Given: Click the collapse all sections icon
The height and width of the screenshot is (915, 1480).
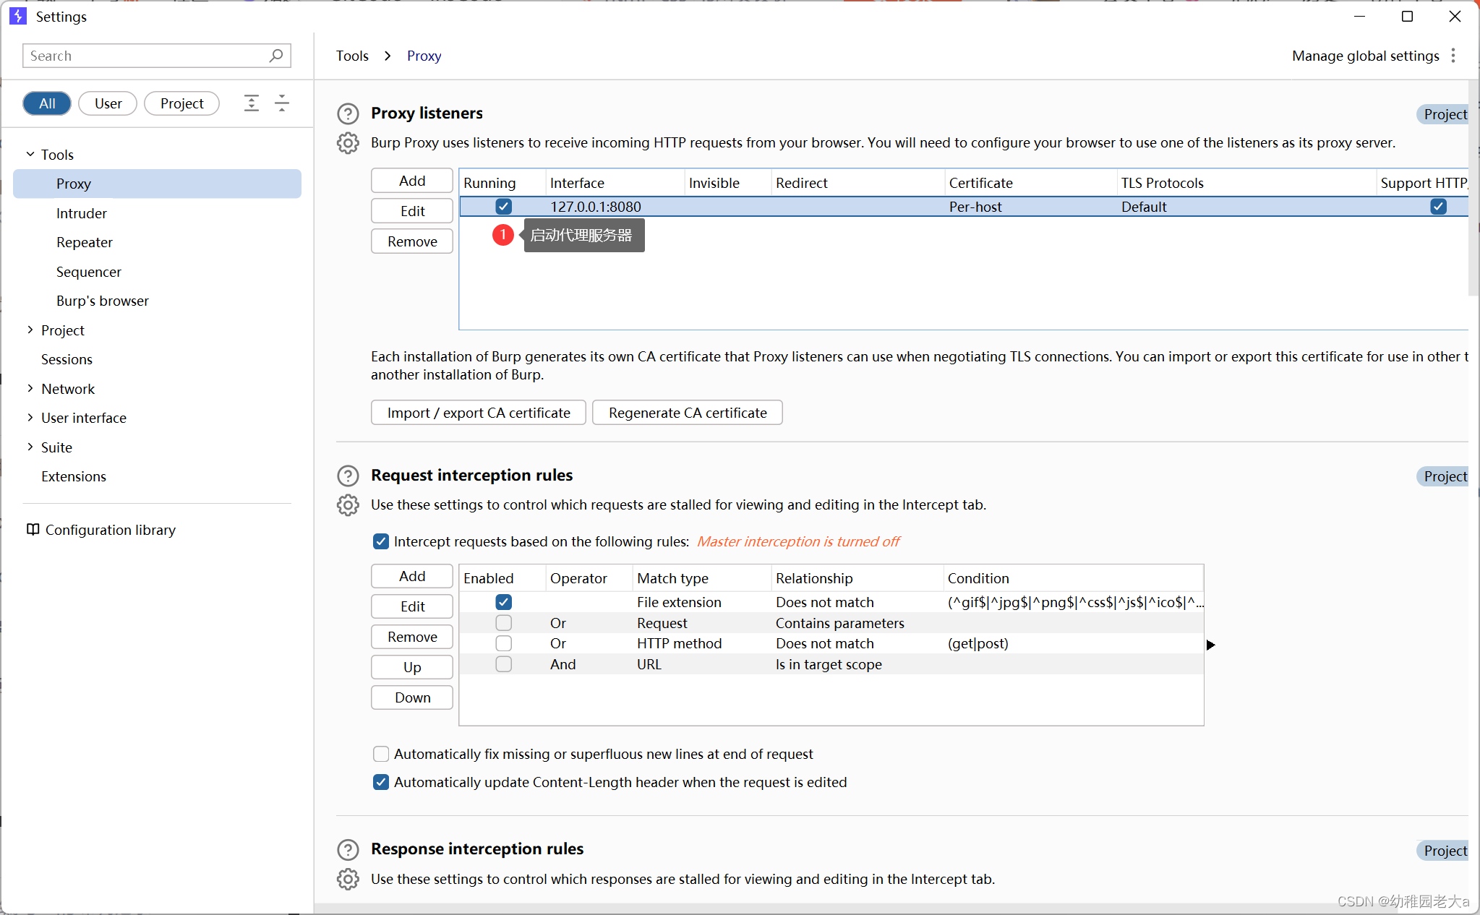Looking at the screenshot, I should [x=282, y=103].
